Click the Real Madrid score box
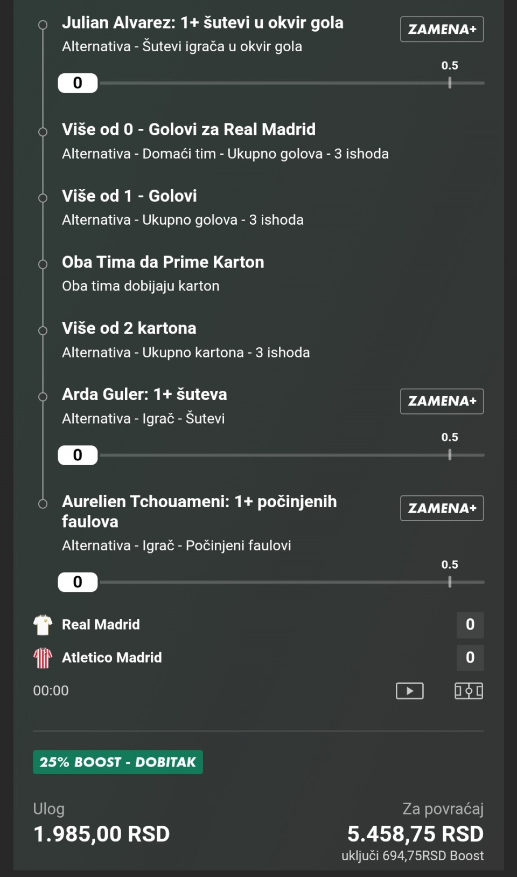Screen dimensions: 517x877 coord(470,625)
